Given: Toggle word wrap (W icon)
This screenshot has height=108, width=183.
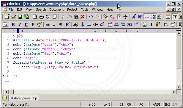Looking at the screenshot, I should coord(140,17).
